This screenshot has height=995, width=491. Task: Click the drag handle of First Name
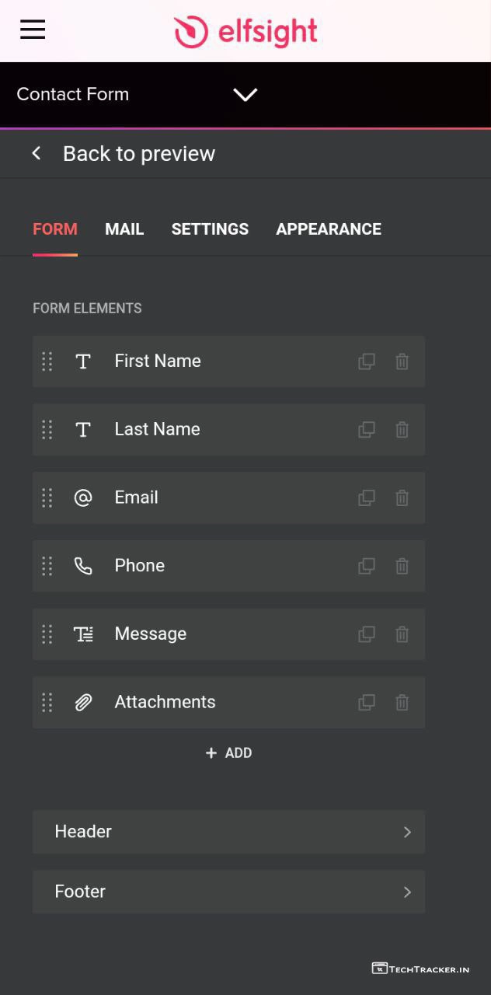pyautogui.click(x=47, y=361)
